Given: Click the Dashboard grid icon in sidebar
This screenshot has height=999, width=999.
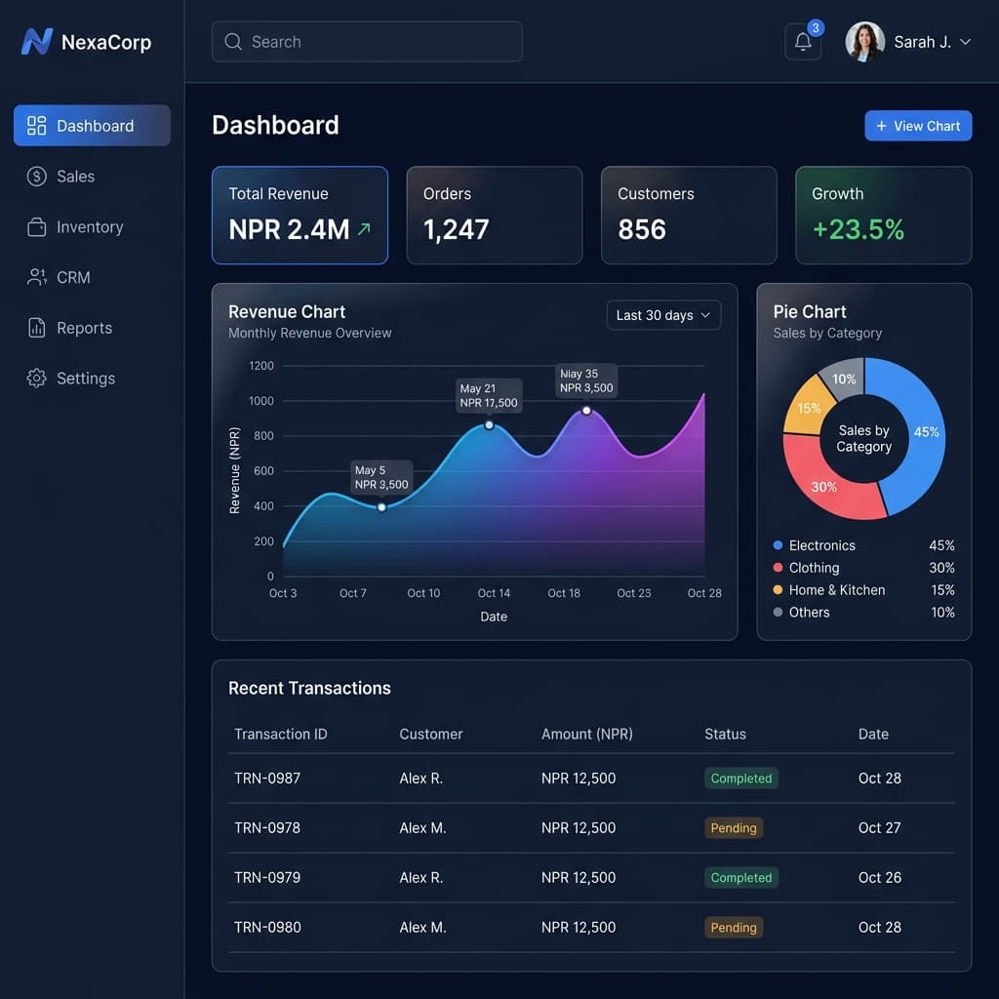Looking at the screenshot, I should tap(36, 126).
